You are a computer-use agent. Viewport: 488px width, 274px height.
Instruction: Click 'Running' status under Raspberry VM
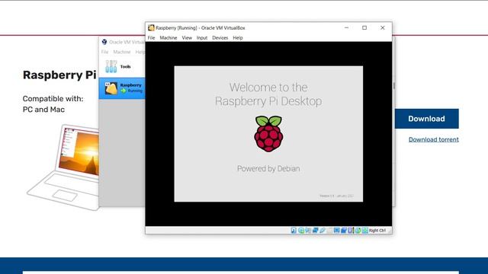(x=135, y=91)
